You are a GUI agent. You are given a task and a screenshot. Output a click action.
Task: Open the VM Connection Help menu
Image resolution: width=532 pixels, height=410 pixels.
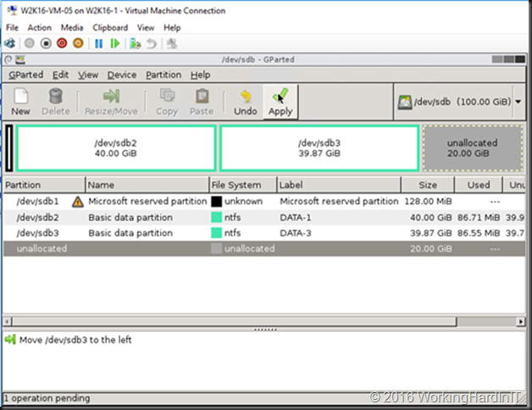click(x=172, y=27)
